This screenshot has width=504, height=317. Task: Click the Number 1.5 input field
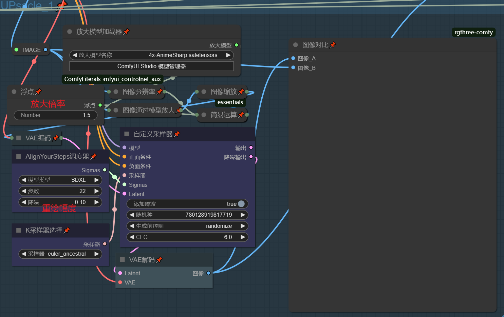pos(55,115)
